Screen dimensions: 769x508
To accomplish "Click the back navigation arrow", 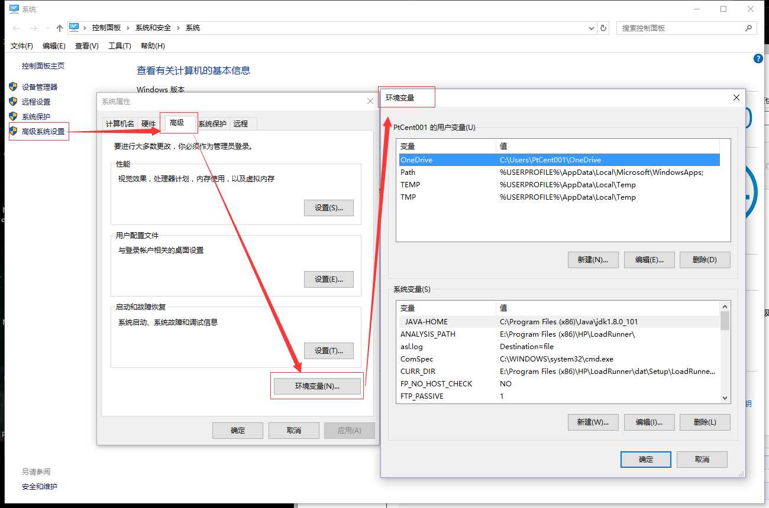I will pos(16,28).
